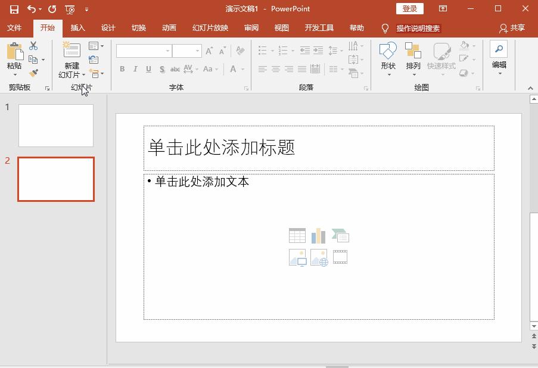Toggle bold formatting on selected text

pos(122,69)
